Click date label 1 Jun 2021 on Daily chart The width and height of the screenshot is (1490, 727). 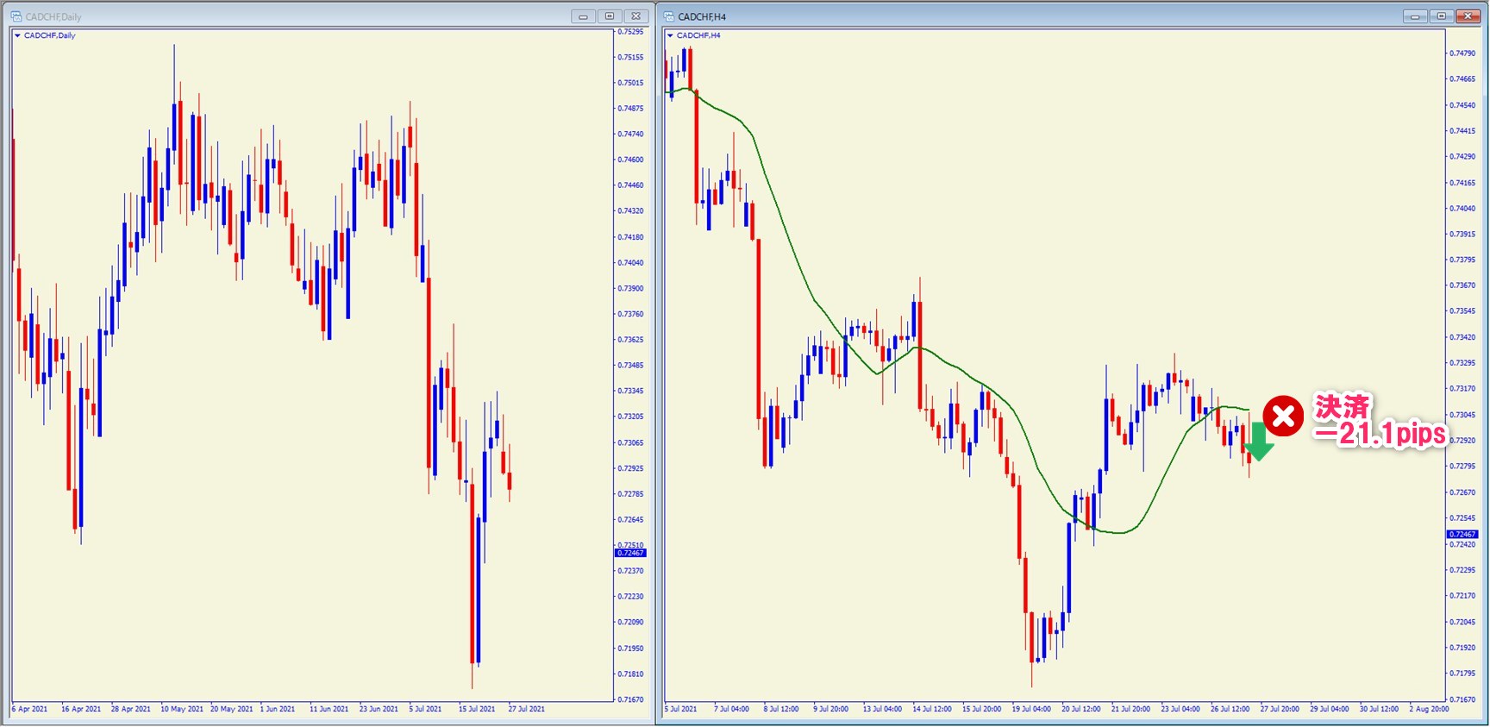coord(278,709)
